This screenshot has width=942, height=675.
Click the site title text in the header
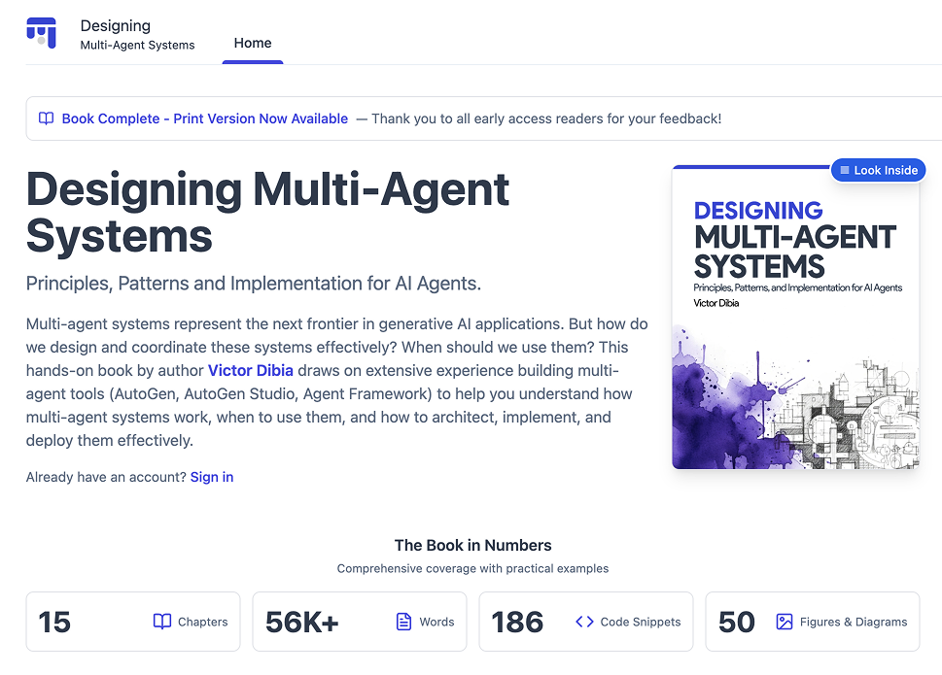pyautogui.click(x=137, y=32)
